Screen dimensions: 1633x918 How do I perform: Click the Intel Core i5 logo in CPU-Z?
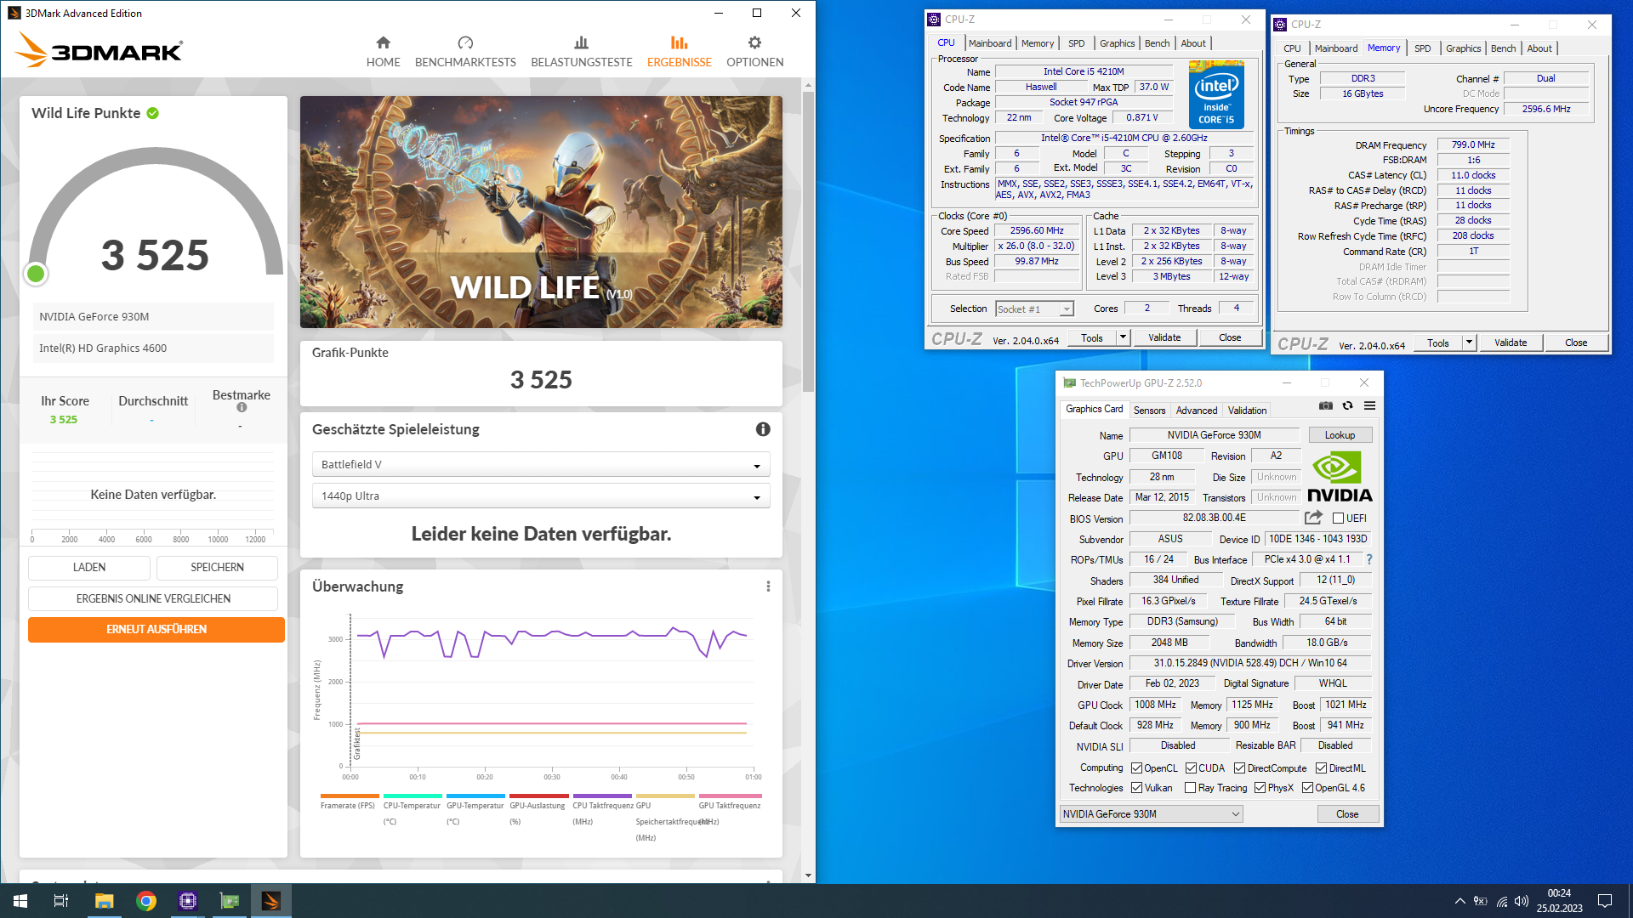click(x=1216, y=94)
